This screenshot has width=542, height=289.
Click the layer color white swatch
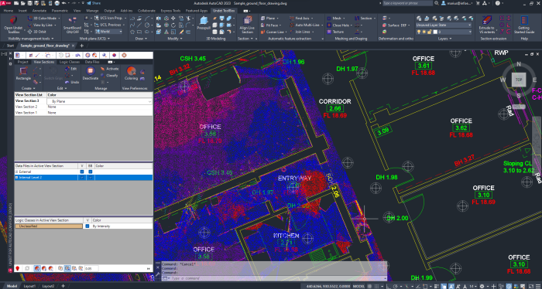(435, 32)
